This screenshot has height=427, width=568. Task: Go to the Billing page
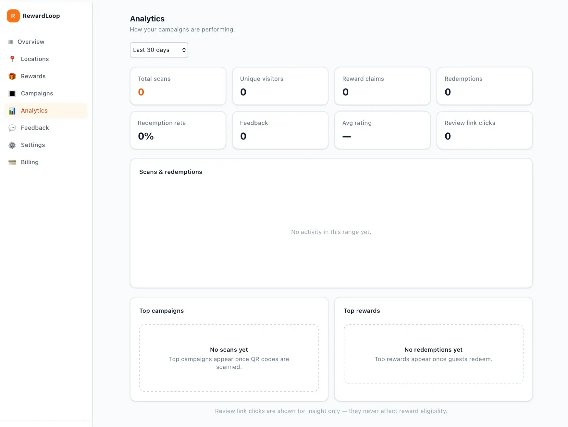coord(46,162)
